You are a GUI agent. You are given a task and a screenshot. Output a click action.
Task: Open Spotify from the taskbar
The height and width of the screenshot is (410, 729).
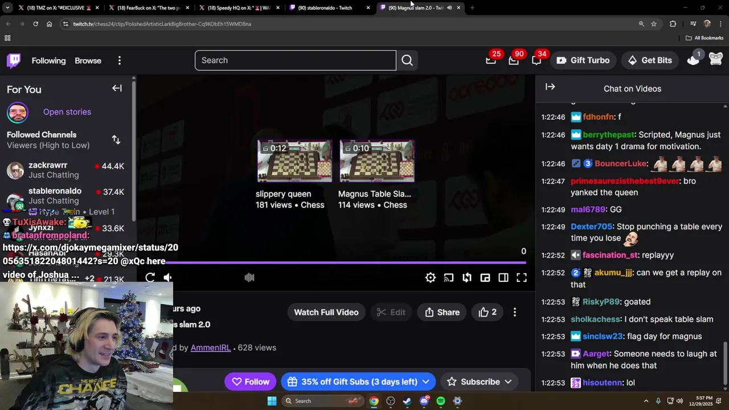point(441,401)
